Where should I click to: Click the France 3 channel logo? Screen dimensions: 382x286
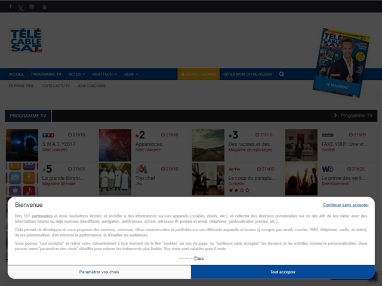(233, 135)
